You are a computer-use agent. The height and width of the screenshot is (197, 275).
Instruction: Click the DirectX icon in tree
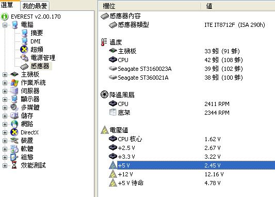[x=14, y=132]
